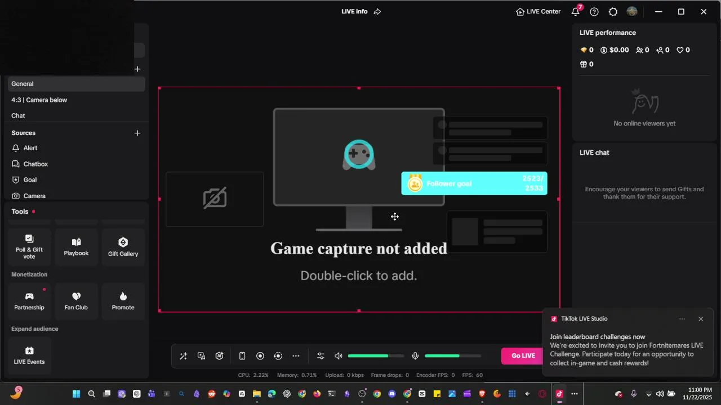Select the Chat scene

77,116
